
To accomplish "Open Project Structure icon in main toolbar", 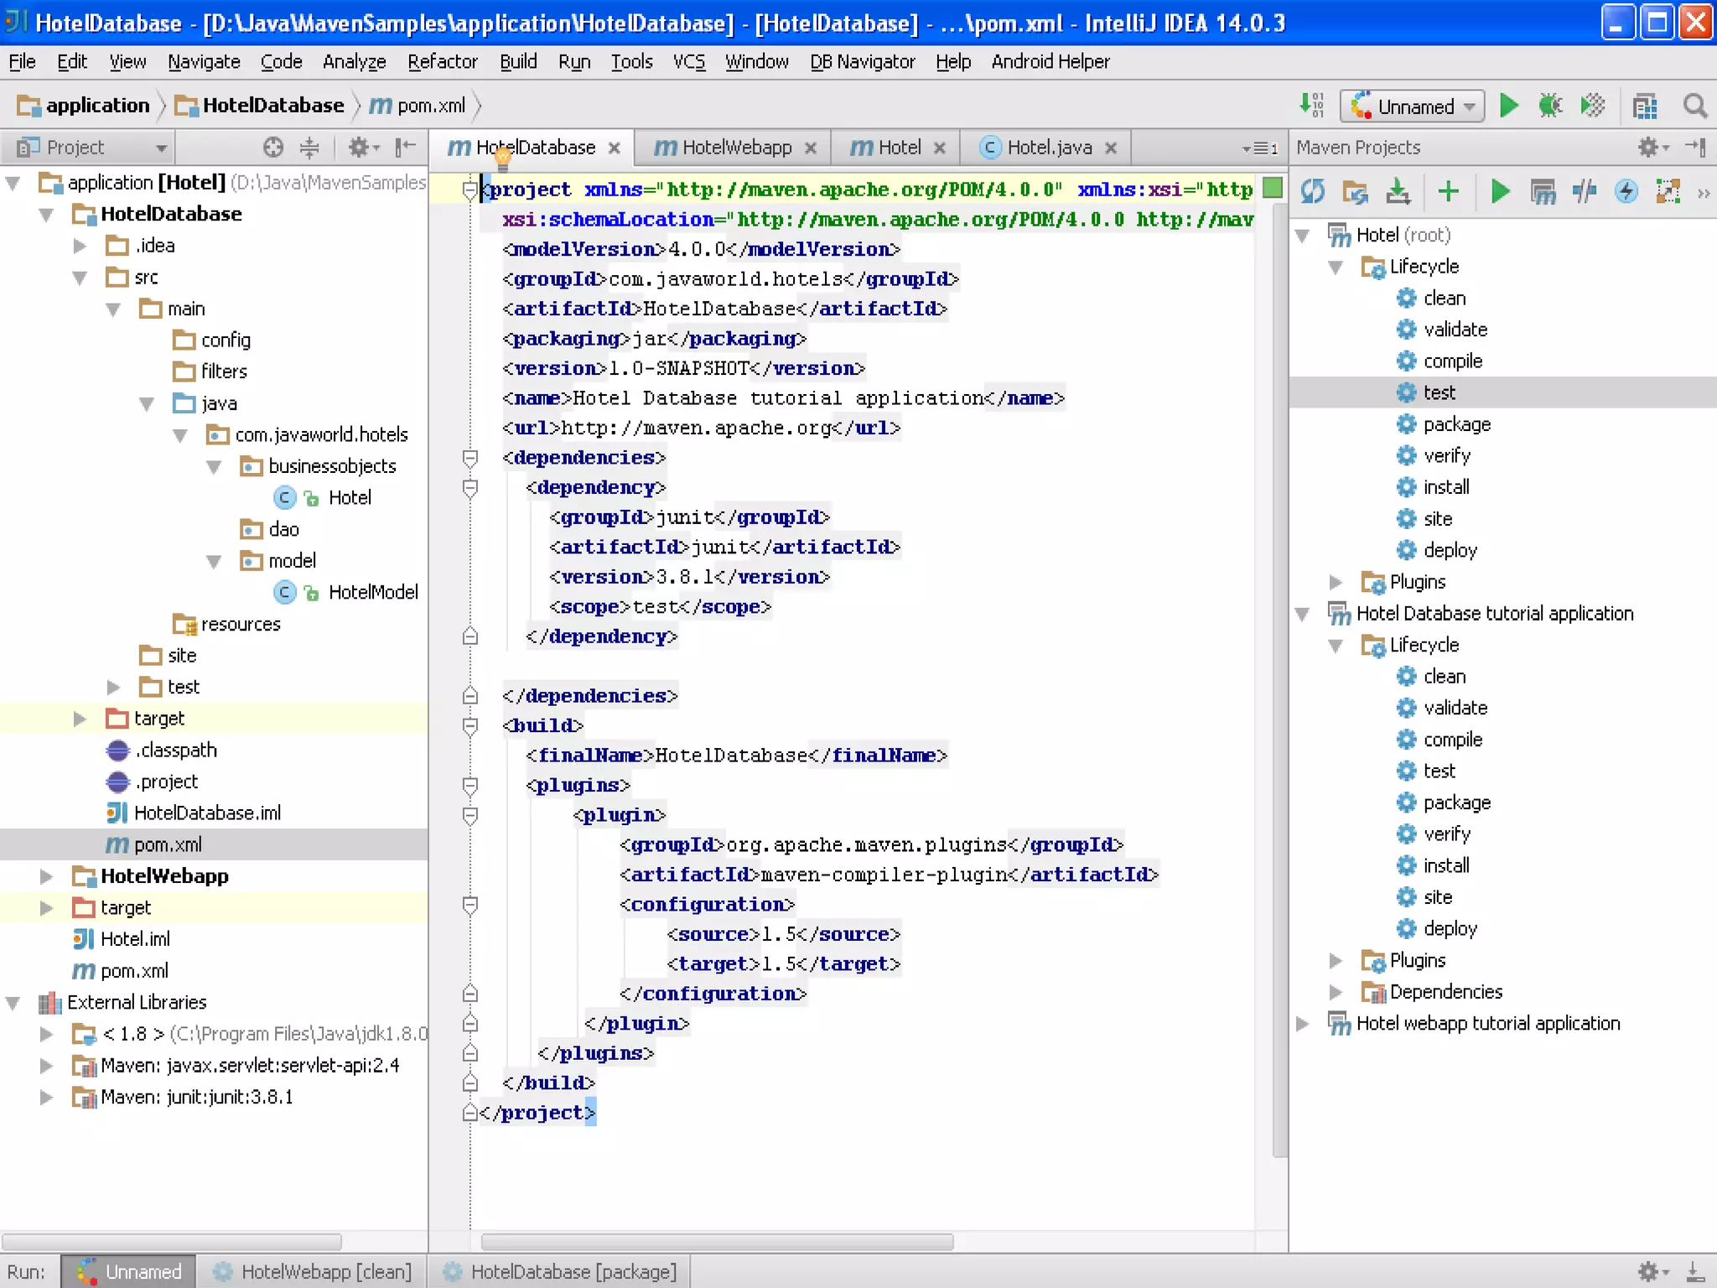I will [x=1645, y=106].
